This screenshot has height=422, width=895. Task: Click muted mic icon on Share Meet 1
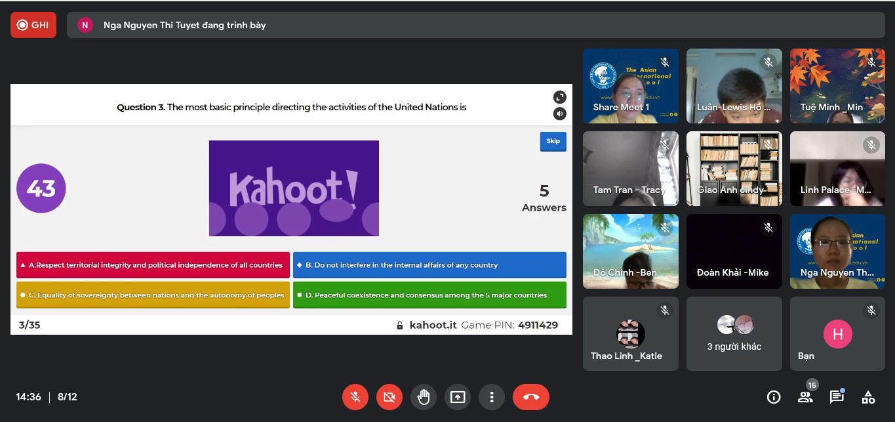664,62
